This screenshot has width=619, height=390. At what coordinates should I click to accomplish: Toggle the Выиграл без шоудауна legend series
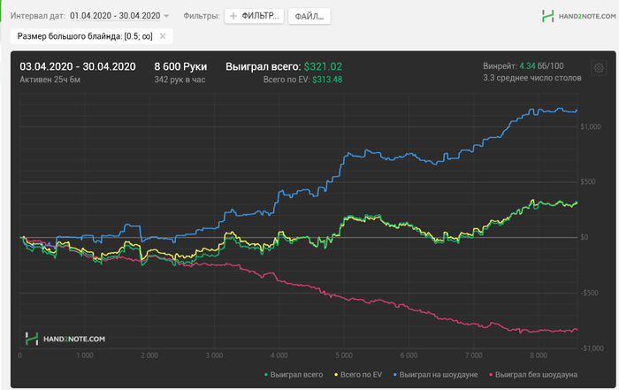point(533,375)
